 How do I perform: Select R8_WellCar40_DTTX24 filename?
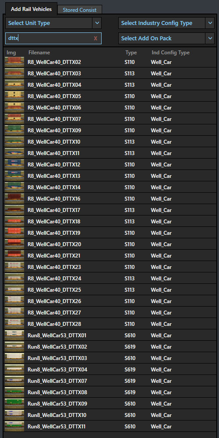[54, 279]
